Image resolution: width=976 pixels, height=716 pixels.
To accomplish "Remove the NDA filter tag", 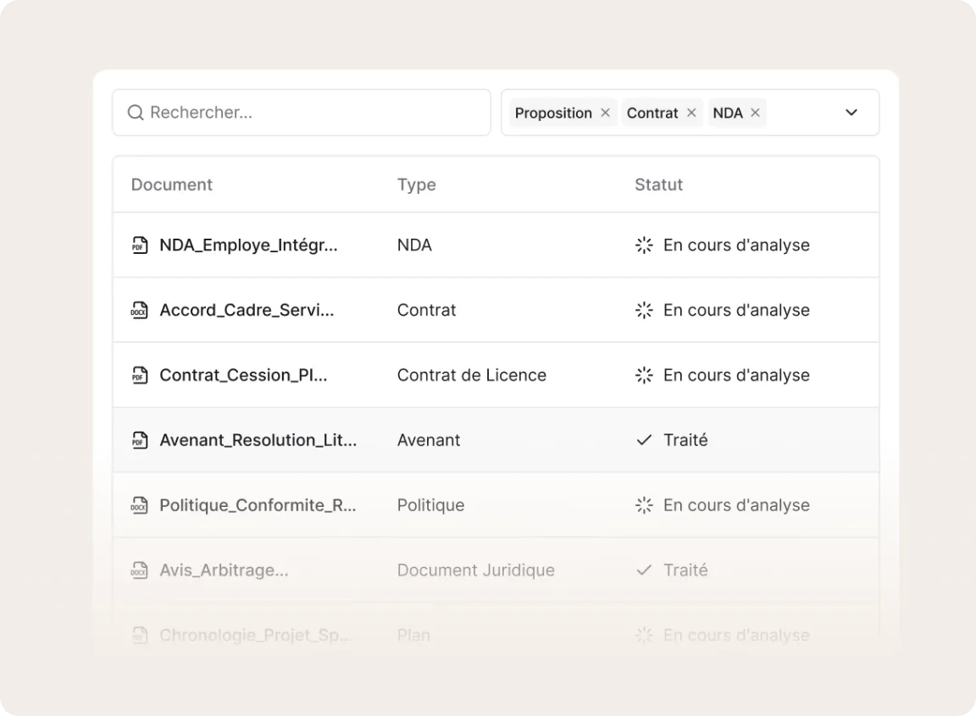I will click(x=755, y=113).
